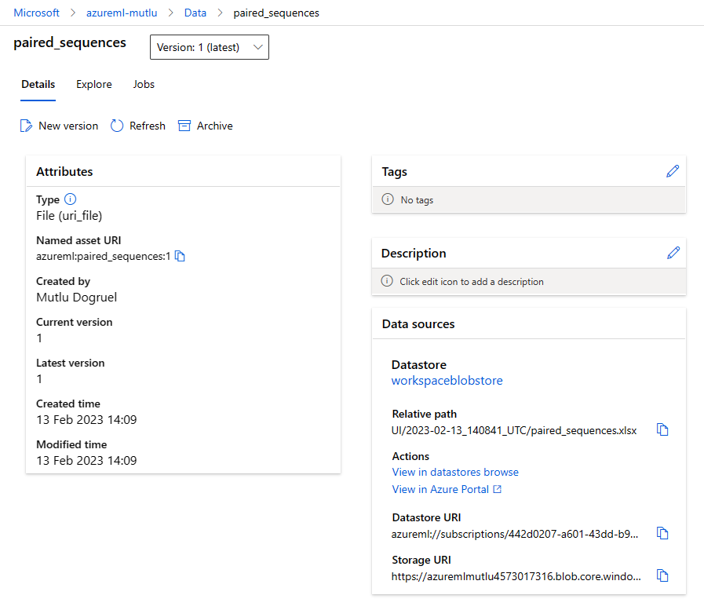Copy the Named asset URI
This screenshot has height=599, width=704.
pyautogui.click(x=180, y=256)
